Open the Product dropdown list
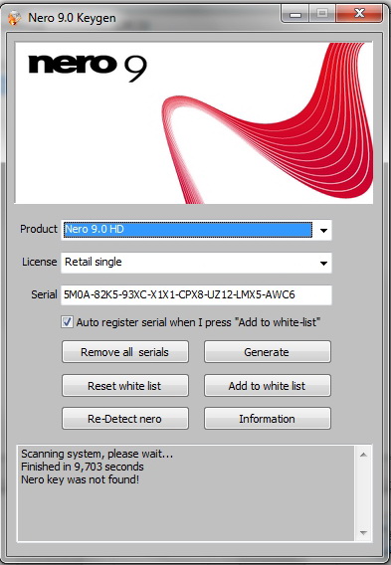391x565 pixels. (x=323, y=230)
